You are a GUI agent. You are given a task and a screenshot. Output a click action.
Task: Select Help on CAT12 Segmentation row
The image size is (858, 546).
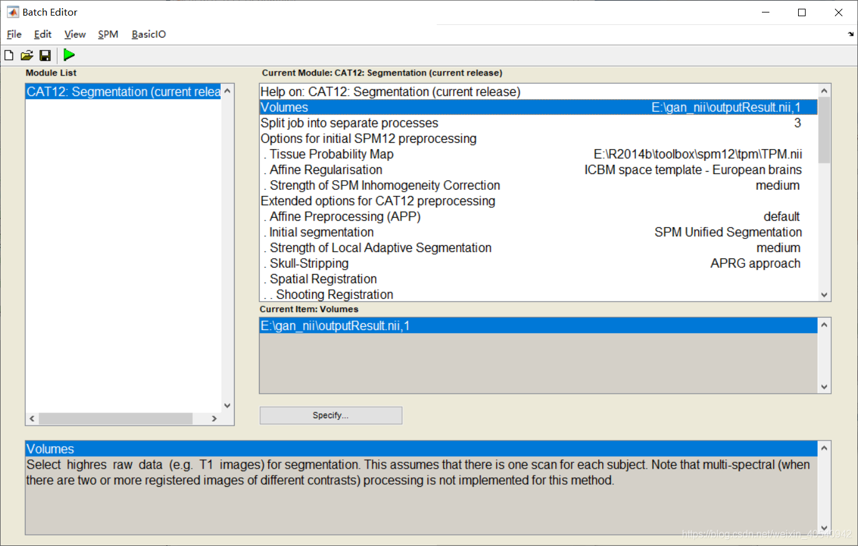(x=539, y=92)
